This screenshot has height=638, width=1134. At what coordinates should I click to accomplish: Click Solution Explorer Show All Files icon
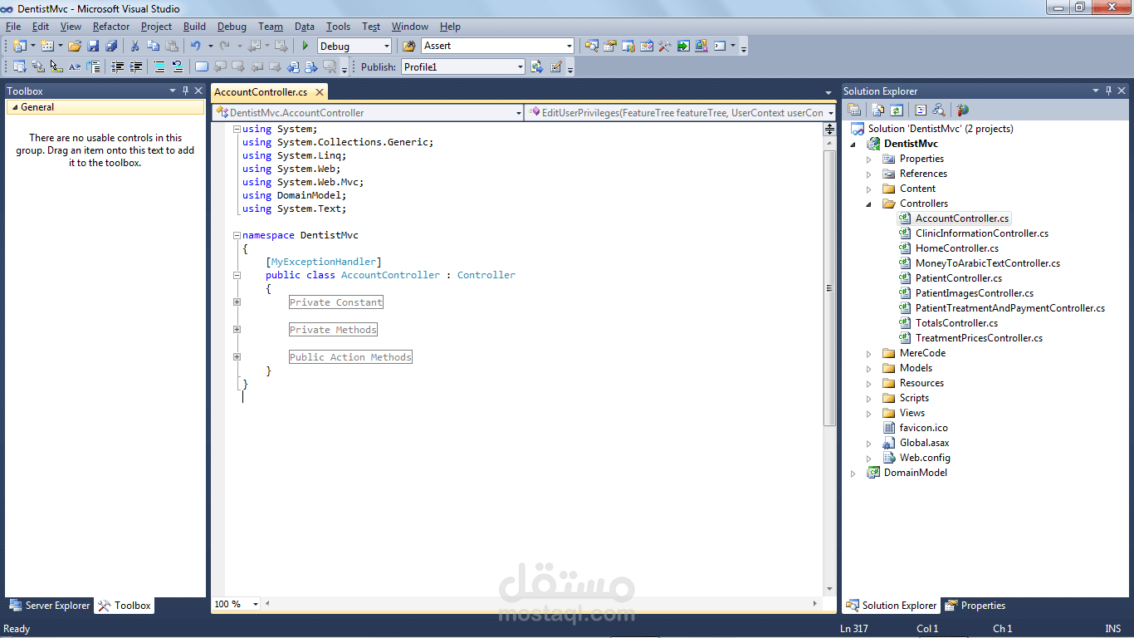pyautogui.click(x=877, y=110)
